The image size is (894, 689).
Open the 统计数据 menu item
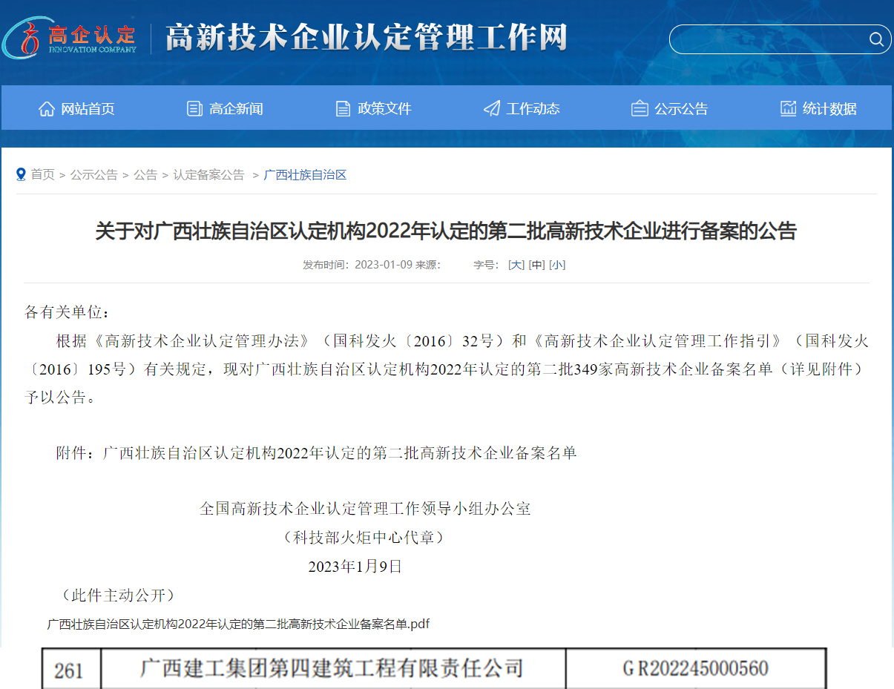pos(829,109)
